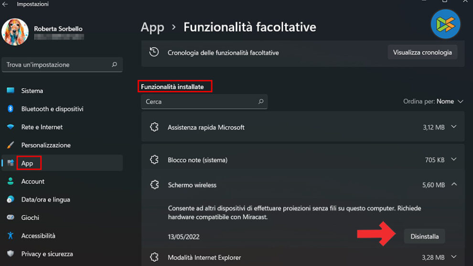The width and height of the screenshot is (473, 266).
Task: Open the Giochi controller icon
Action: click(x=11, y=218)
